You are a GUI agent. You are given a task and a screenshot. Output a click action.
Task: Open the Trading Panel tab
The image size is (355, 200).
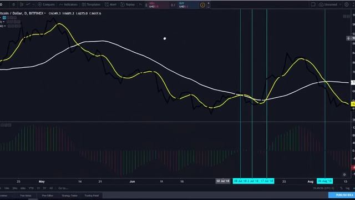92,196
